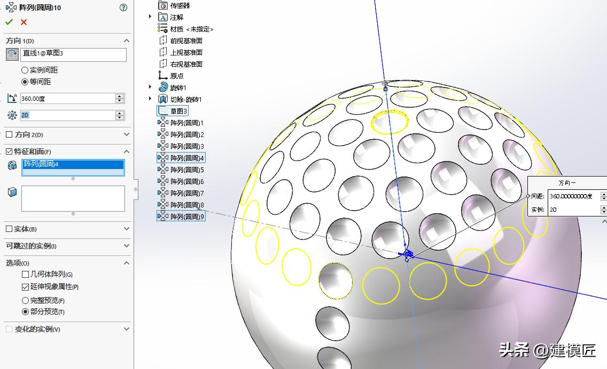
Task: Enable the 几何体阵列(G) checkbox
Action: pos(24,274)
